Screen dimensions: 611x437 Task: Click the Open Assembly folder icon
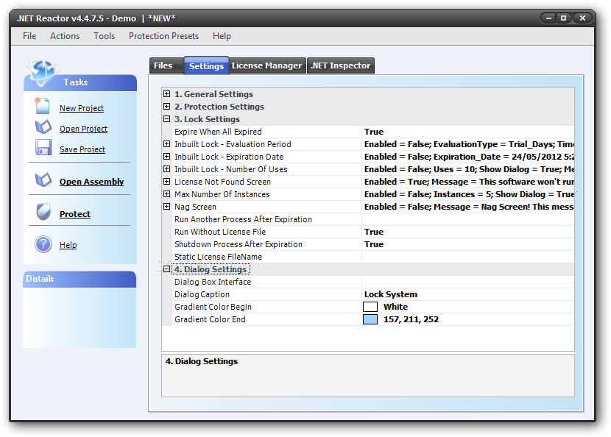(43, 180)
